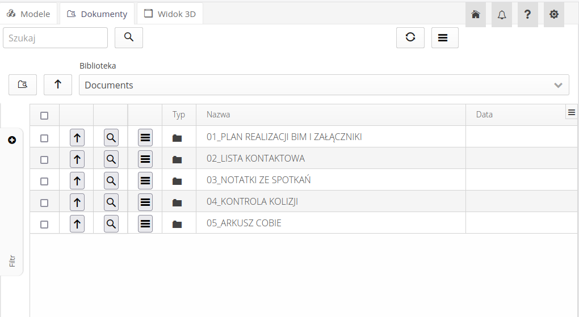Tick the select-all checkbox in table header
Viewport: 579px width, 317px height.
point(44,116)
